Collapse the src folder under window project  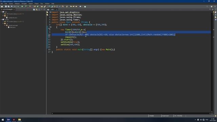[x=3, y=23]
